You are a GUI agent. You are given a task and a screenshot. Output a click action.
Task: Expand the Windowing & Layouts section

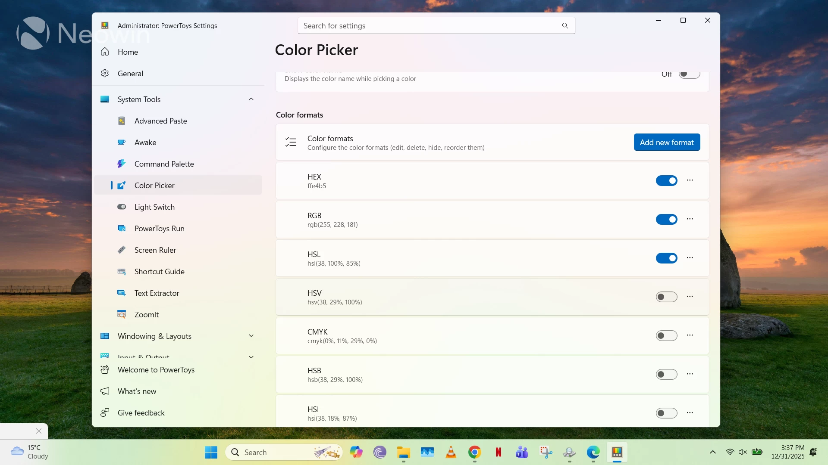(251, 336)
